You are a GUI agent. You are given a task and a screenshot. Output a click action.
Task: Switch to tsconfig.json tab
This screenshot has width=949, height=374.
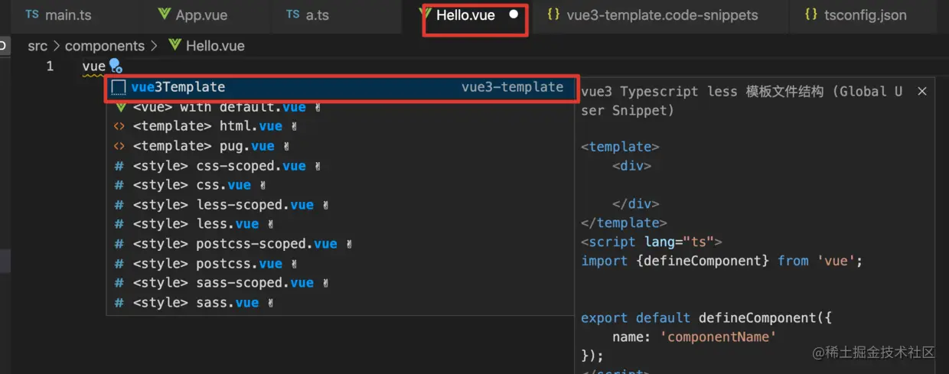(x=856, y=15)
